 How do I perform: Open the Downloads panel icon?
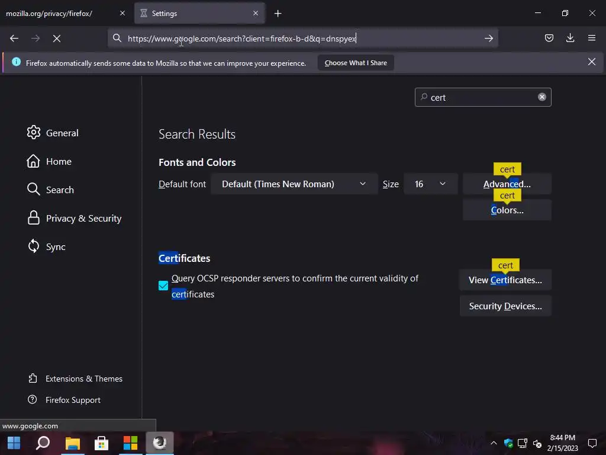[570, 38]
